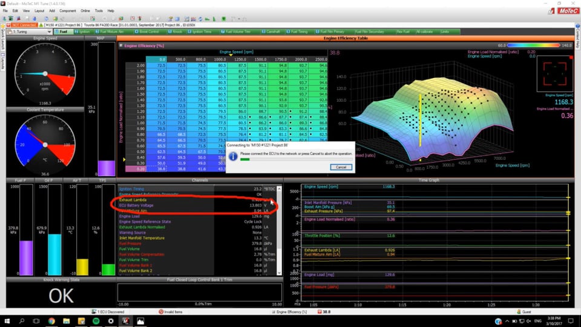The width and height of the screenshot is (581, 327).
Task: Open Task View on the taskbar
Action: [36, 321]
